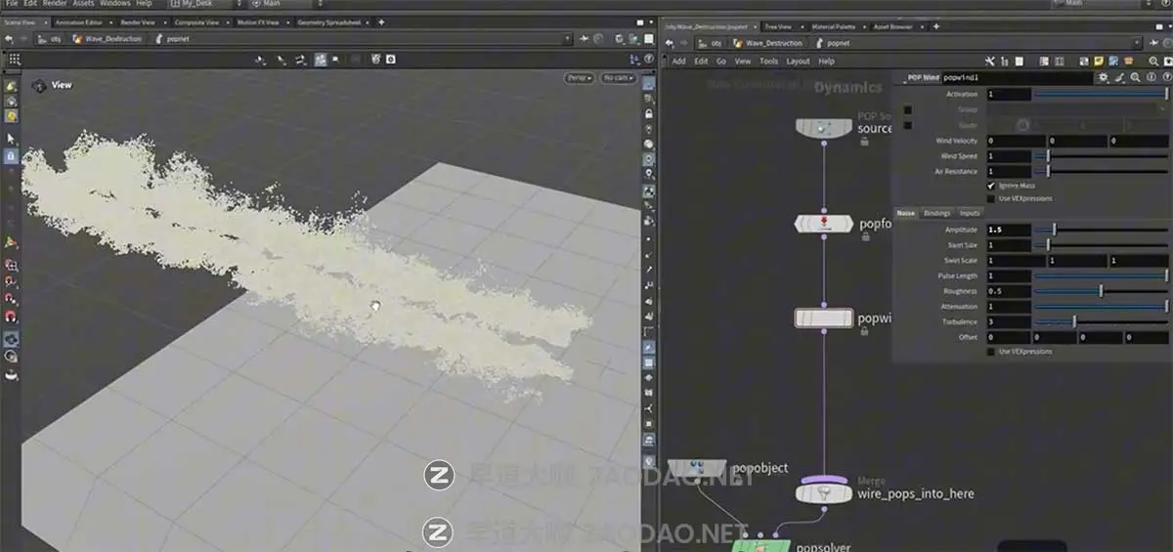Open the Windows menu
The width and height of the screenshot is (1173, 552).
(114, 4)
